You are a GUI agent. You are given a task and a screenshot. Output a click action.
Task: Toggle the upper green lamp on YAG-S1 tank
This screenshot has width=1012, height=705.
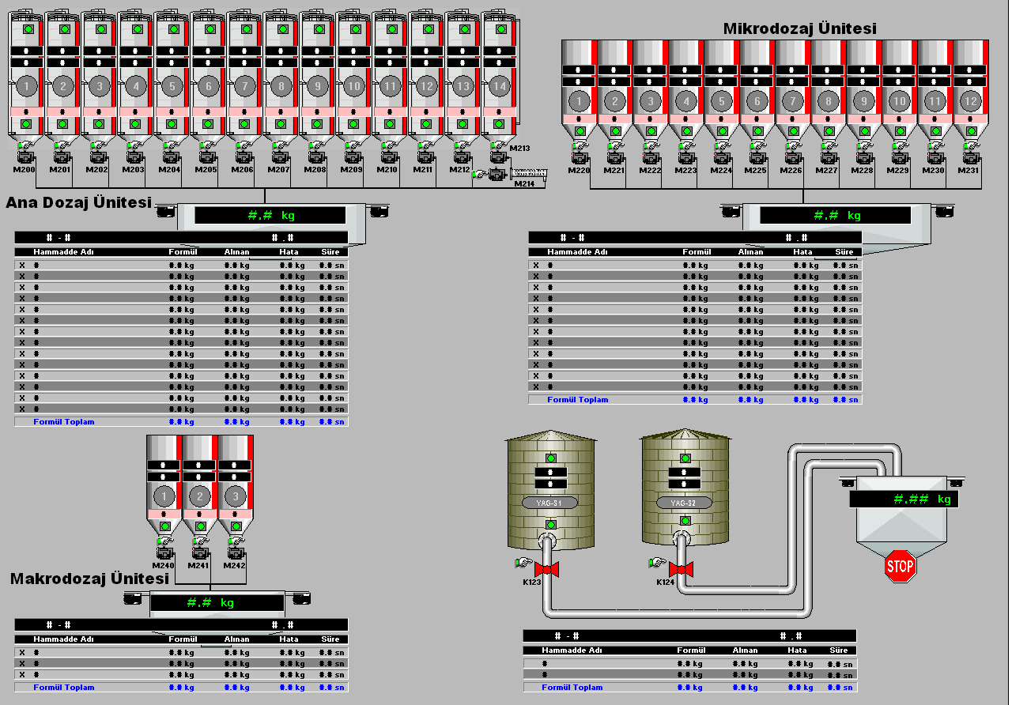tap(550, 458)
